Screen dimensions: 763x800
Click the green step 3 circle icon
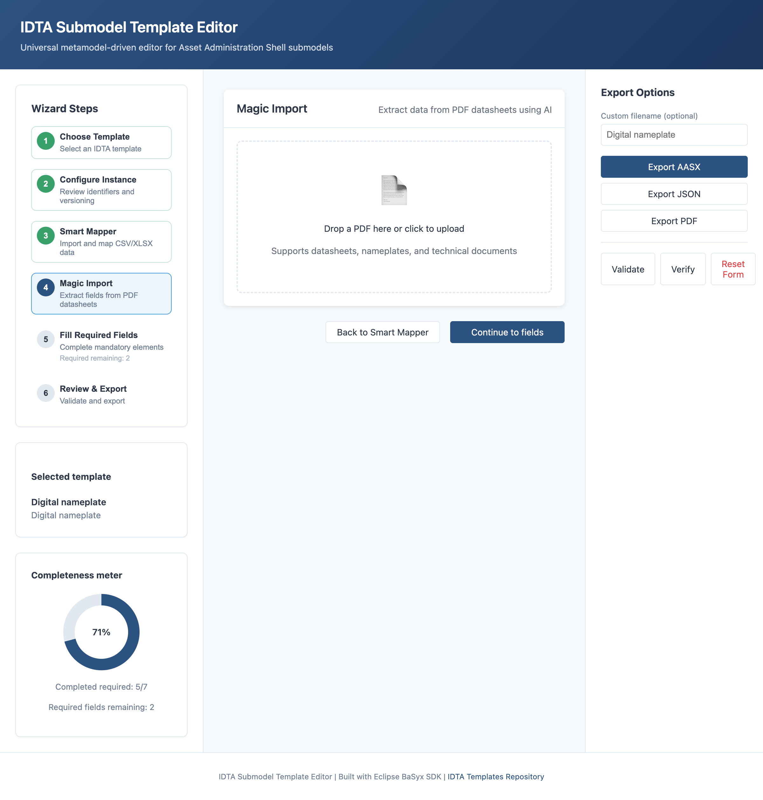(x=45, y=236)
